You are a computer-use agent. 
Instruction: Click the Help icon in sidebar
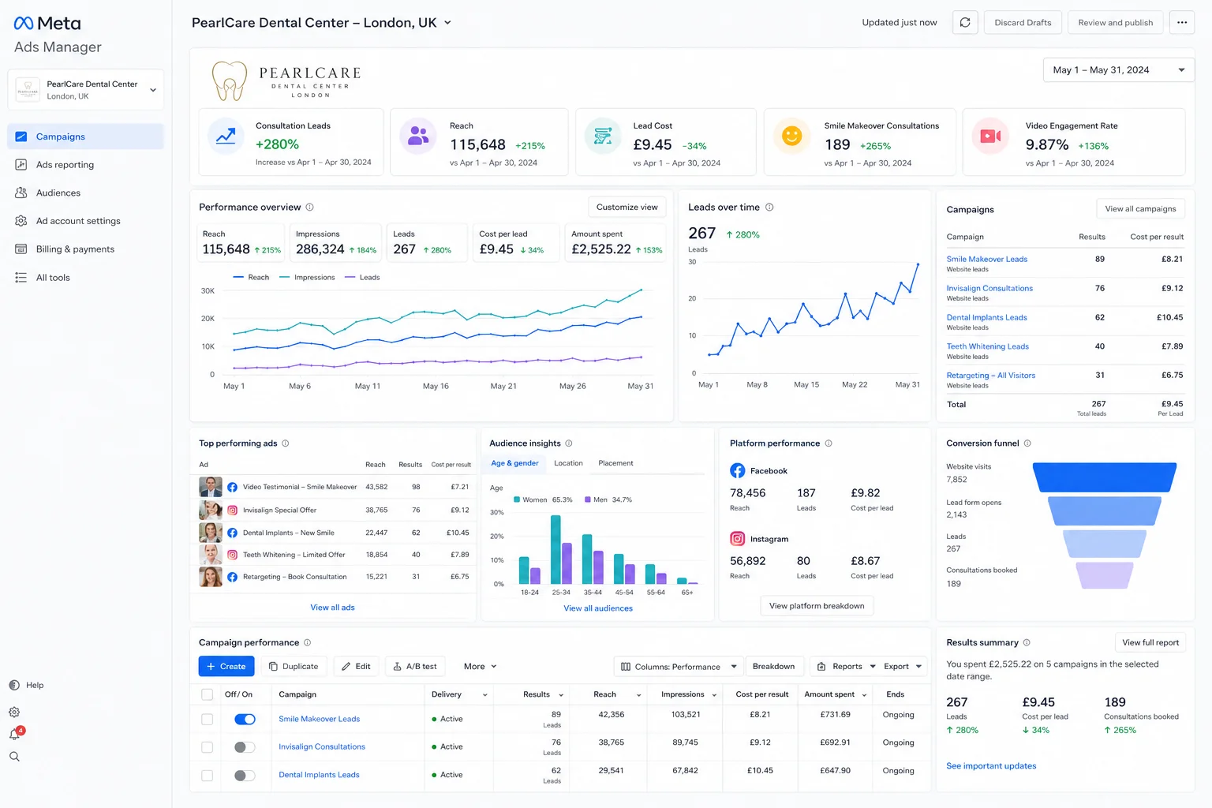14,685
